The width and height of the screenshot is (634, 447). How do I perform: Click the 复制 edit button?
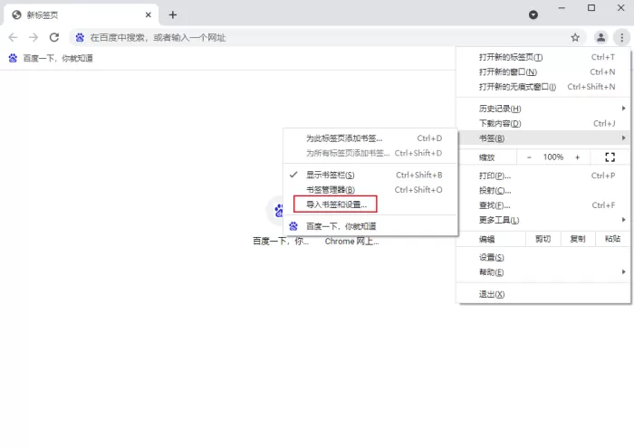pos(578,239)
